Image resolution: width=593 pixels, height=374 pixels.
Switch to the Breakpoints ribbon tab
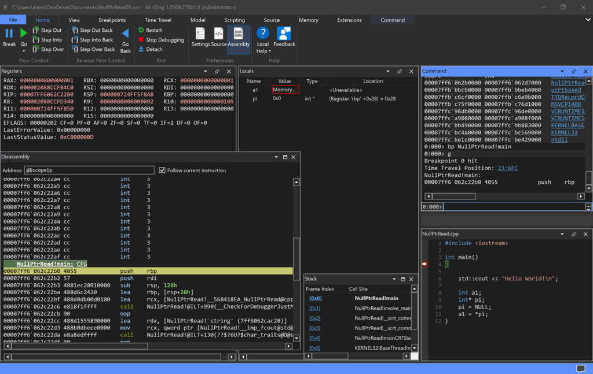112,20
